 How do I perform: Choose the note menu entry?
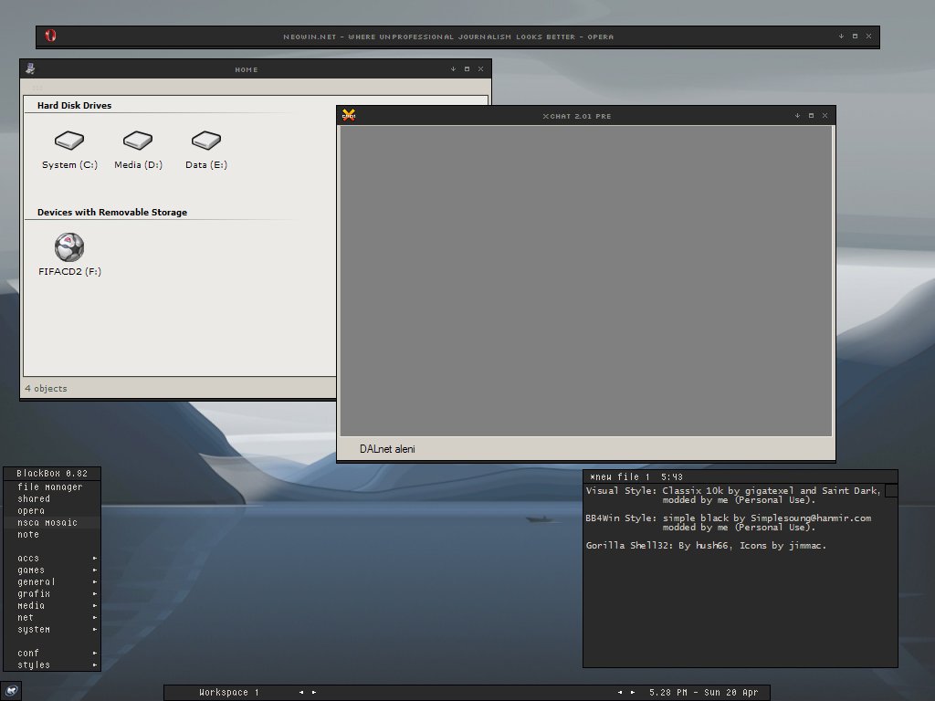(28, 534)
